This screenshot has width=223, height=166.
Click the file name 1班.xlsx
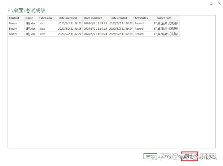[x=30, y=23]
